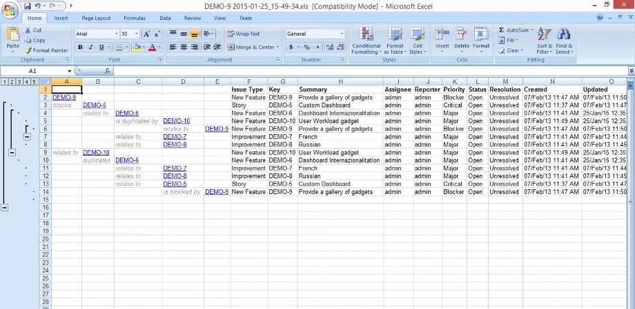Viewport: 635px width, 309px height.
Task: Show outline level 3
Action: click(x=19, y=82)
